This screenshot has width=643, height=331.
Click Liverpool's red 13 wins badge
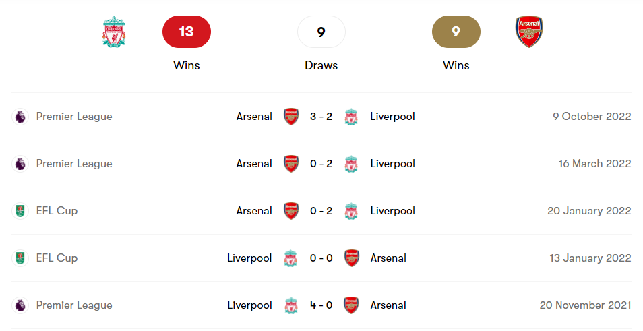pos(187,32)
